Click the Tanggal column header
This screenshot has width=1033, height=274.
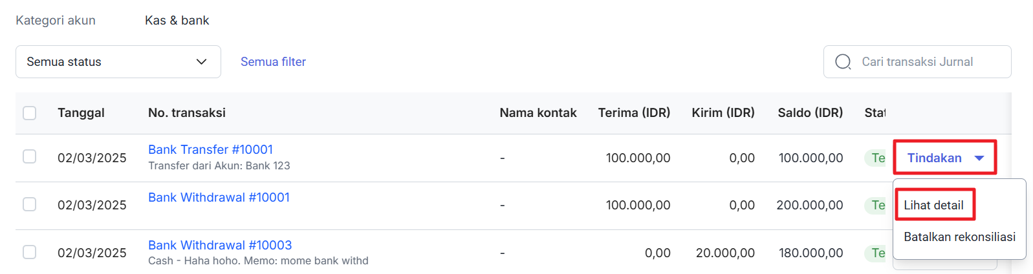(x=81, y=113)
